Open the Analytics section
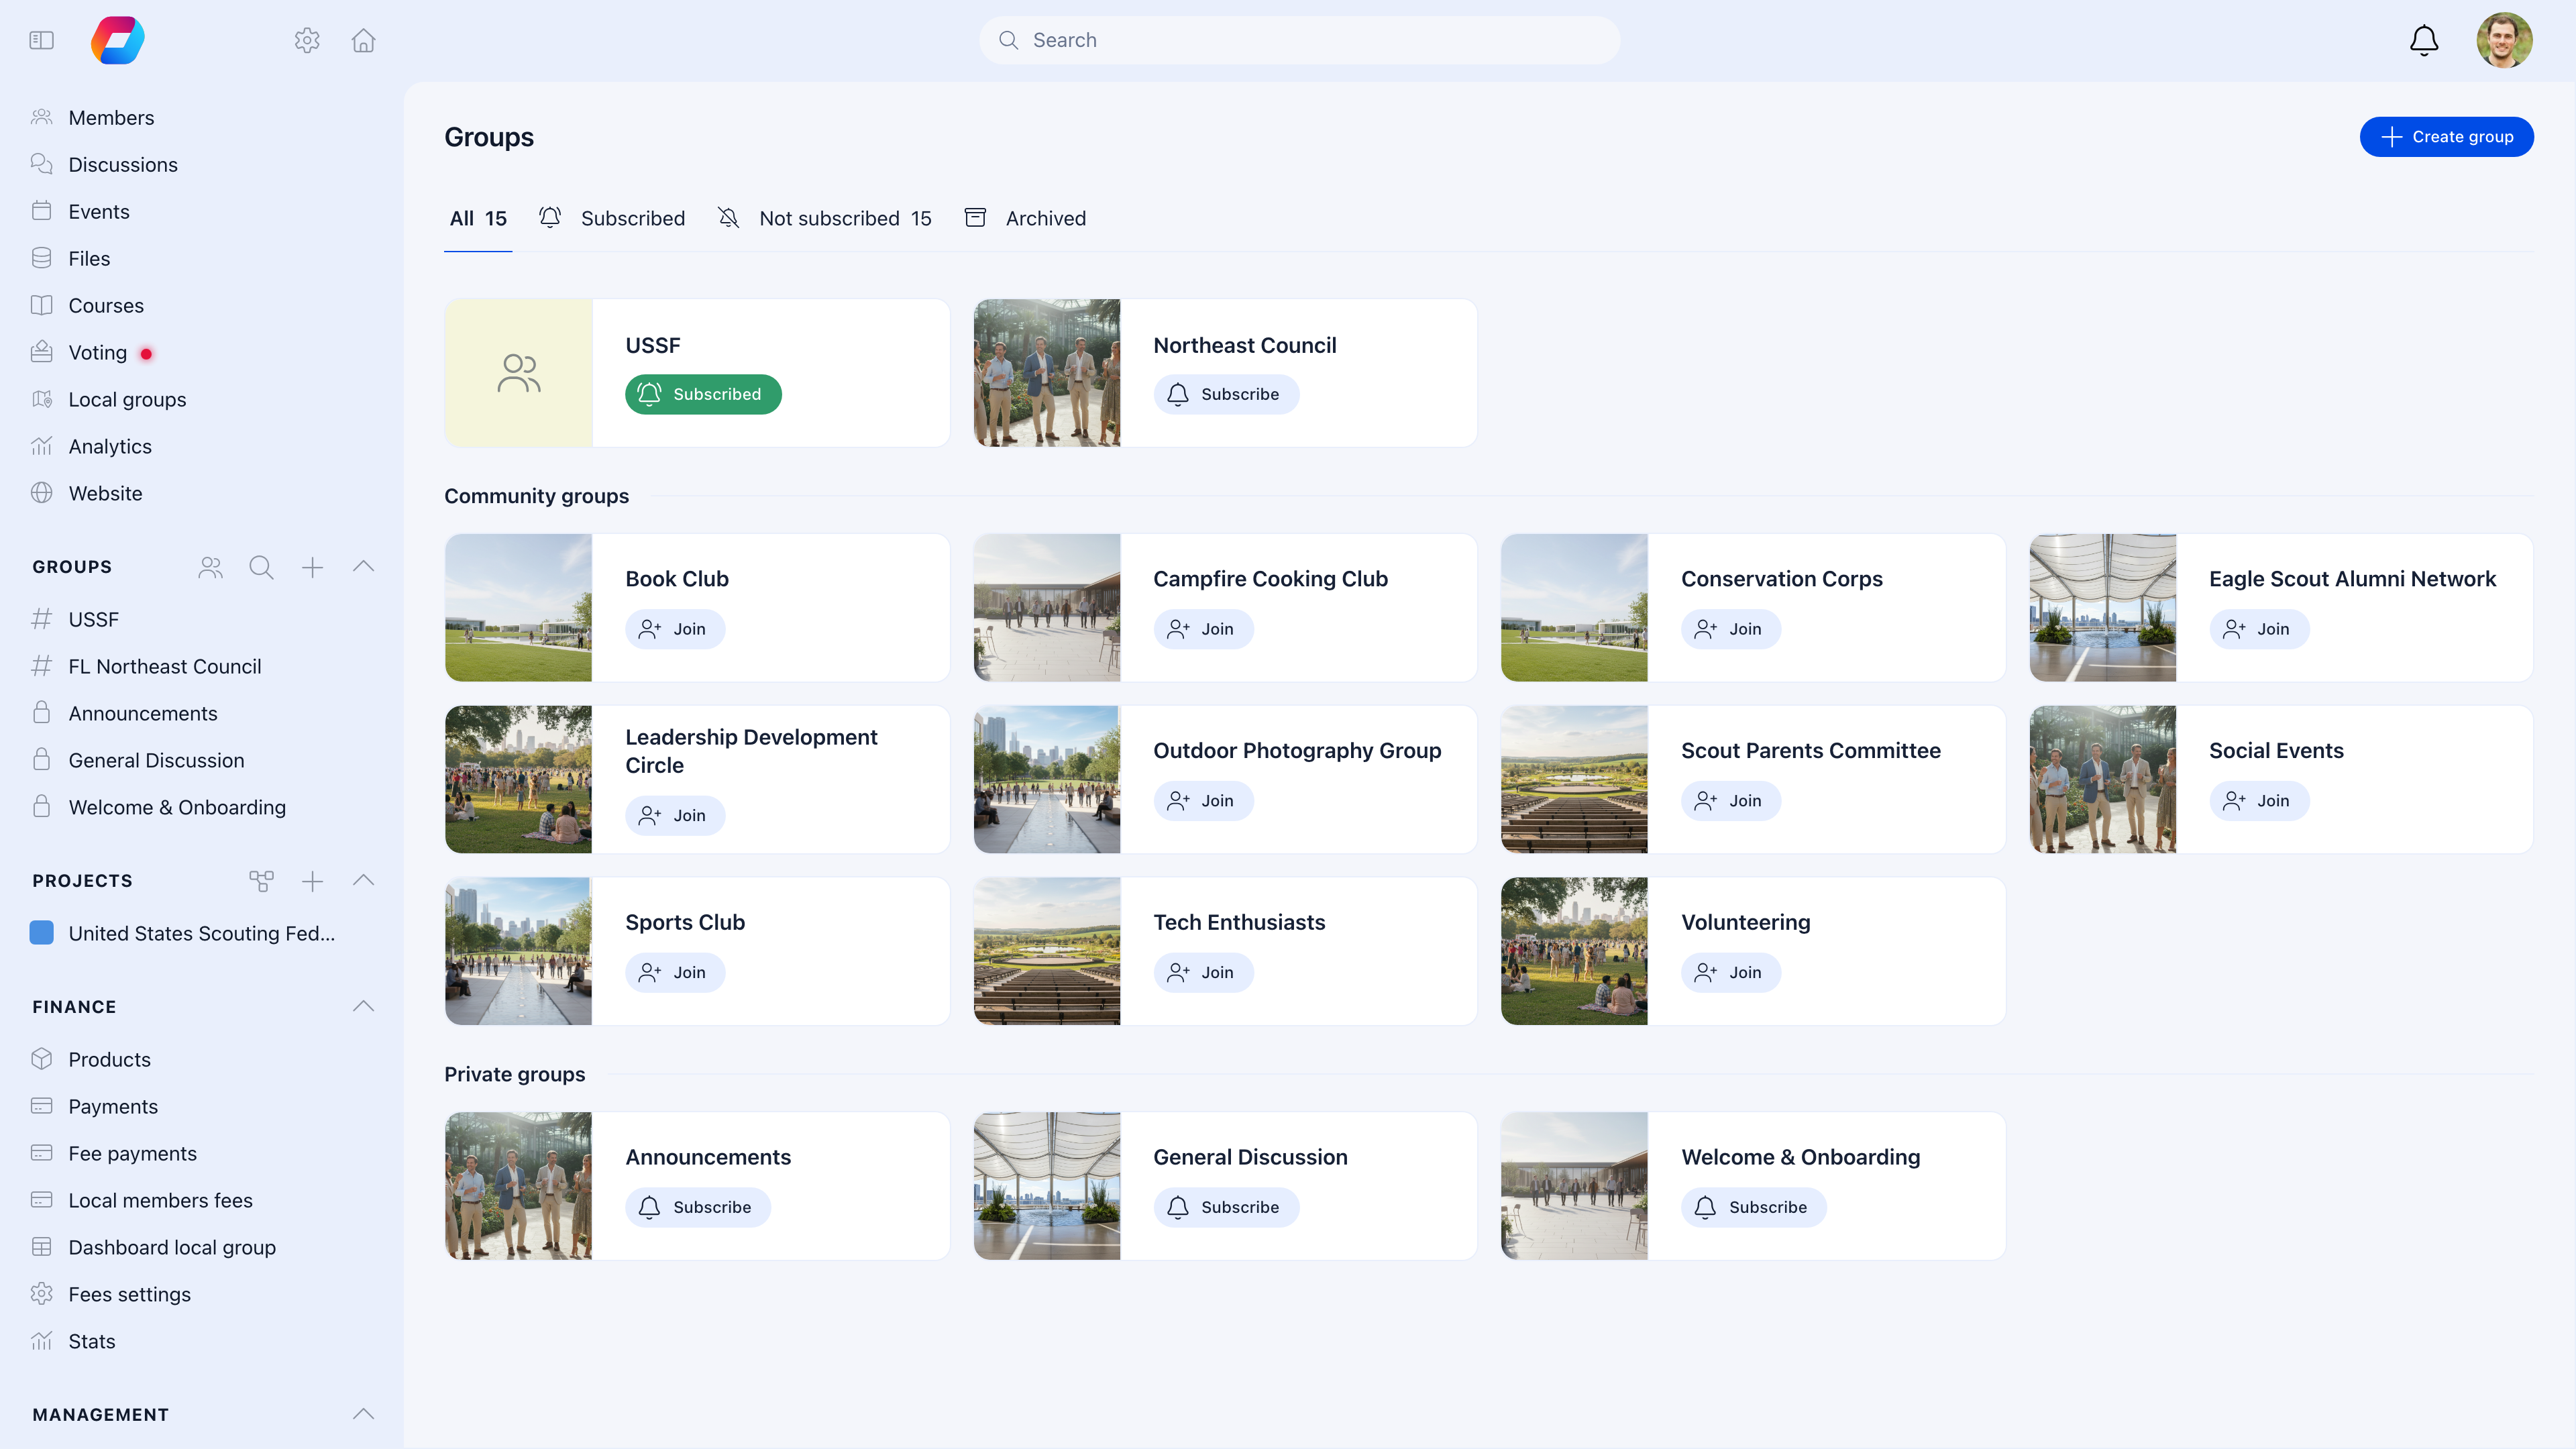 [110, 446]
